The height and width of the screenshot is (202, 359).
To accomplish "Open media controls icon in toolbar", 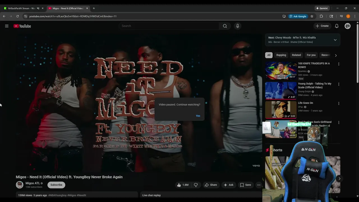I will (x=341, y=16).
